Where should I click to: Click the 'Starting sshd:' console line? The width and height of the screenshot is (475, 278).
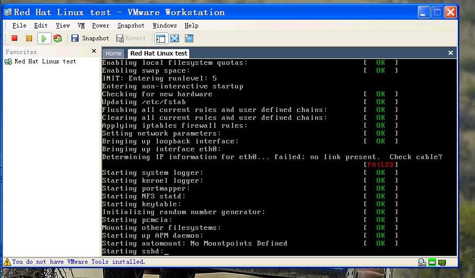(133, 251)
